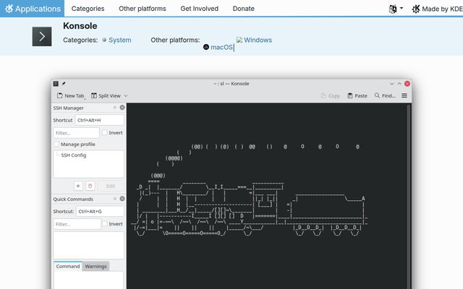Open Find in Konsole toolbar
This screenshot has width=463, height=289.
click(385, 95)
